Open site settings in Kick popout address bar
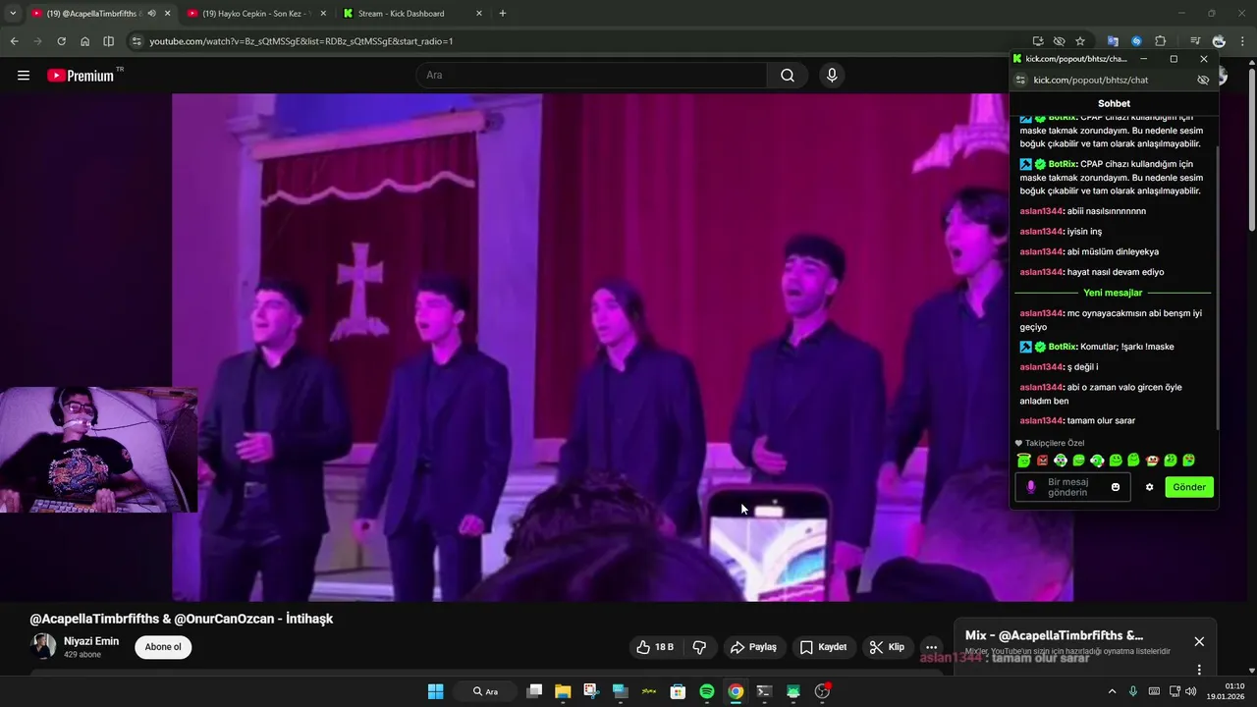 1021,80
